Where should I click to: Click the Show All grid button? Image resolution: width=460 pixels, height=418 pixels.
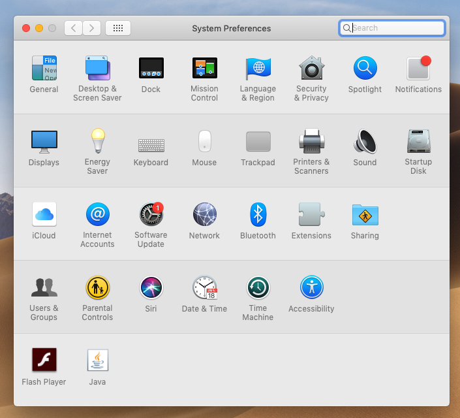118,28
